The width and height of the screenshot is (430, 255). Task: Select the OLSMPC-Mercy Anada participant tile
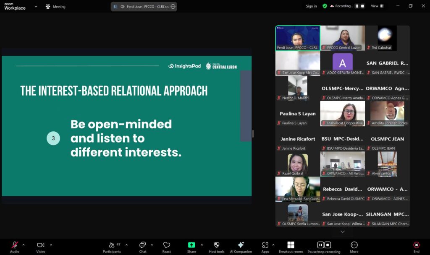click(x=343, y=88)
